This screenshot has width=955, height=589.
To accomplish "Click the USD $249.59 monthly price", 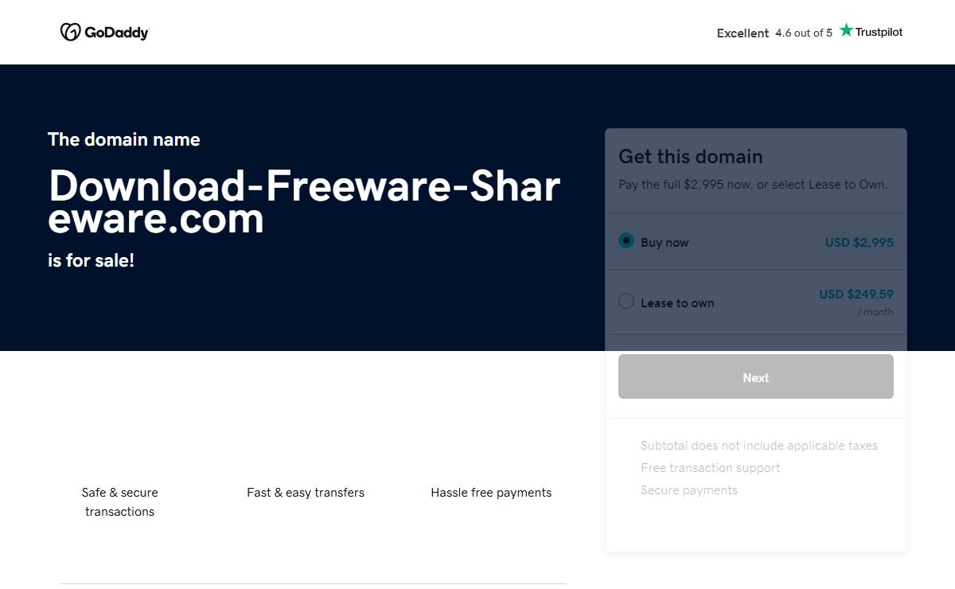I will (856, 294).
